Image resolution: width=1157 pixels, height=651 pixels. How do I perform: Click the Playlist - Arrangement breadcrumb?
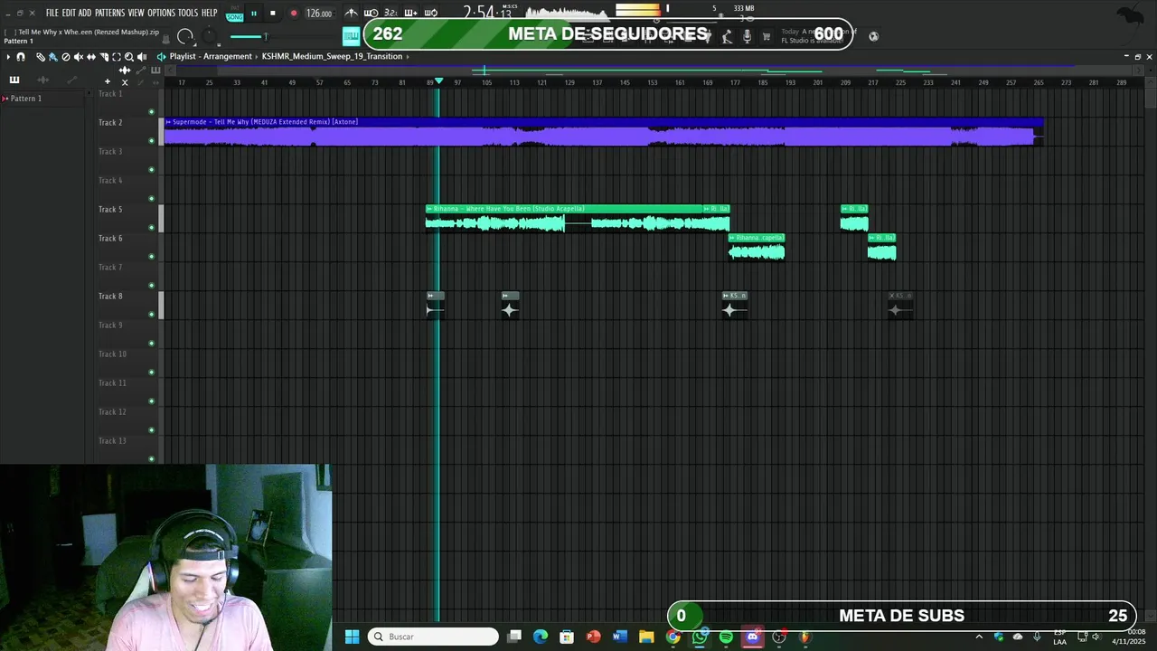click(x=211, y=57)
